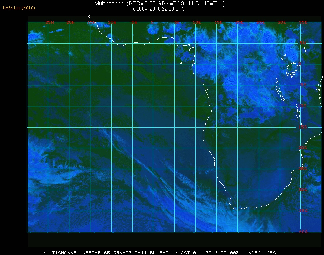The image size is (324, 255).
Task: Click the 5S latitude label
Action: 303,85
